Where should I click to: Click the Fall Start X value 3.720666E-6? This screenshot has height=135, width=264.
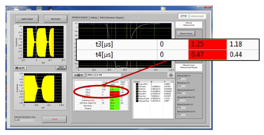click(x=156, y=87)
